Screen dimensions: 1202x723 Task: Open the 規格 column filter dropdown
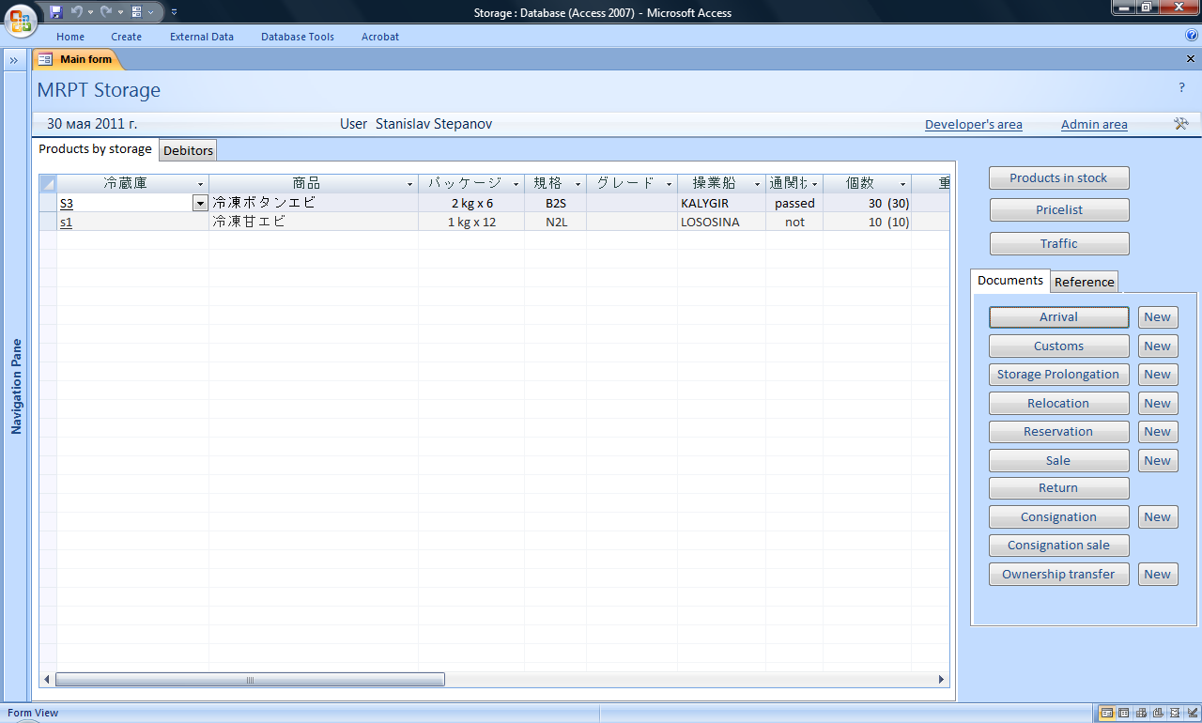[578, 184]
